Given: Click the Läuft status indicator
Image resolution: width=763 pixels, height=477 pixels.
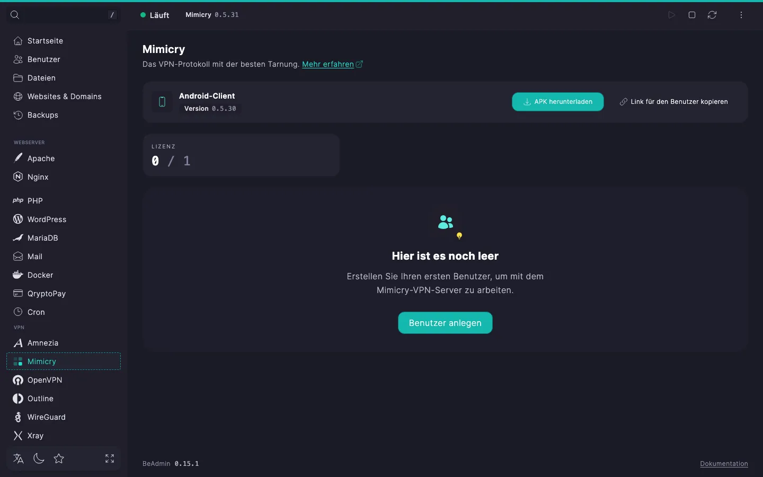Looking at the screenshot, I should pos(155,15).
